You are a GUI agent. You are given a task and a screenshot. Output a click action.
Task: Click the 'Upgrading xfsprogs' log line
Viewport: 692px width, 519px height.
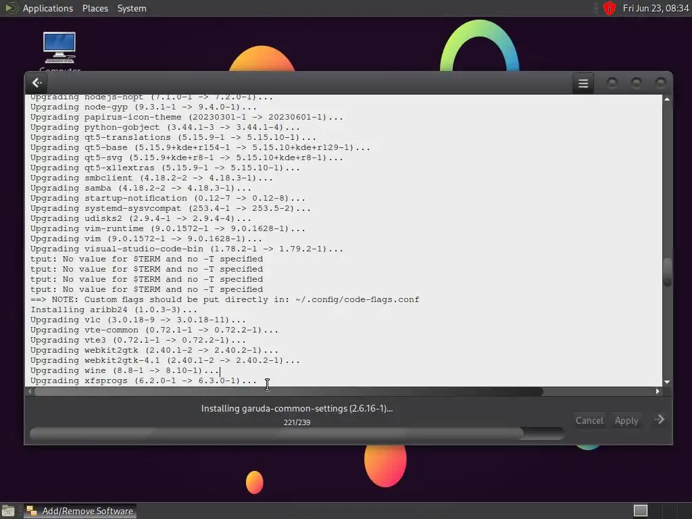(x=143, y=381)
